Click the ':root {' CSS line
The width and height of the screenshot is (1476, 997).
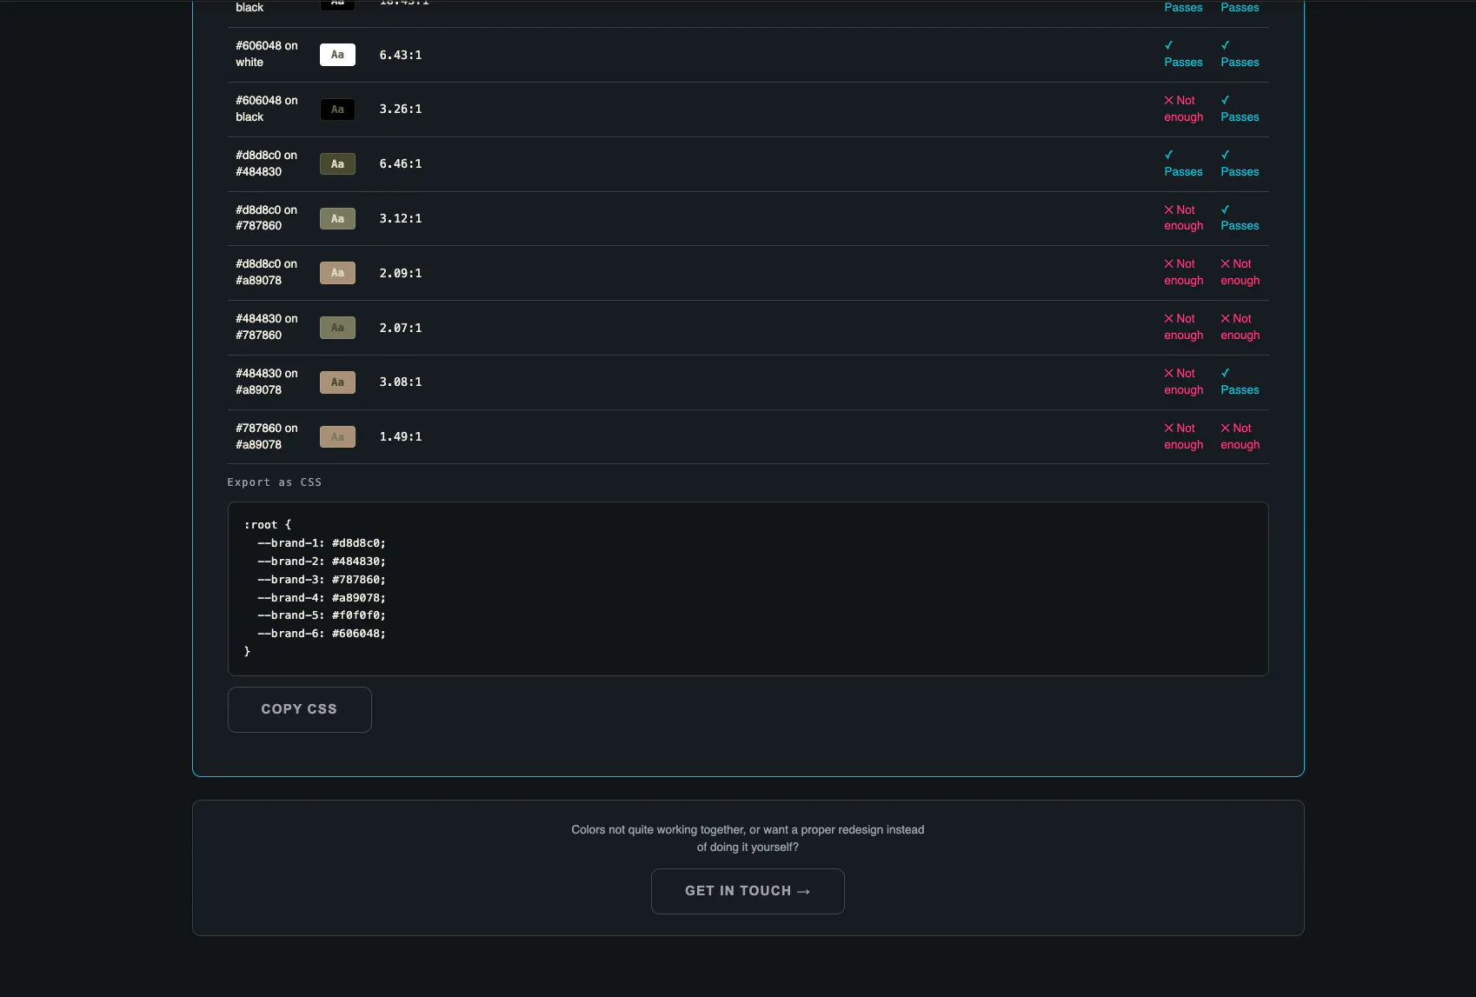click(x=268, y=525)
